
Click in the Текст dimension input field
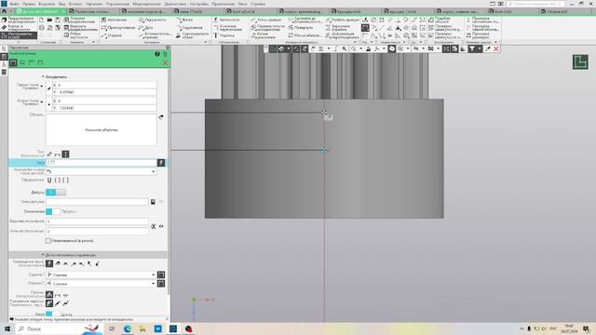coord(102,163)
